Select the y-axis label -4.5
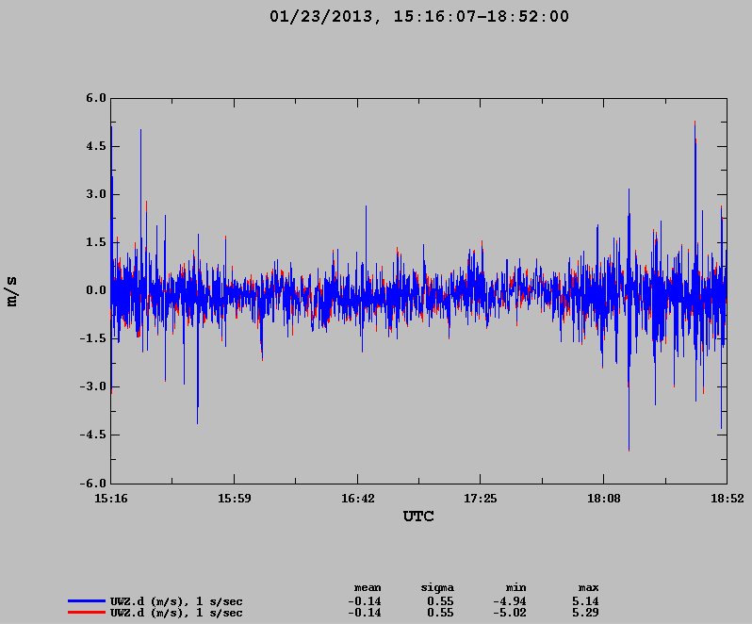The image size is (752, 624). click(92, 435)
